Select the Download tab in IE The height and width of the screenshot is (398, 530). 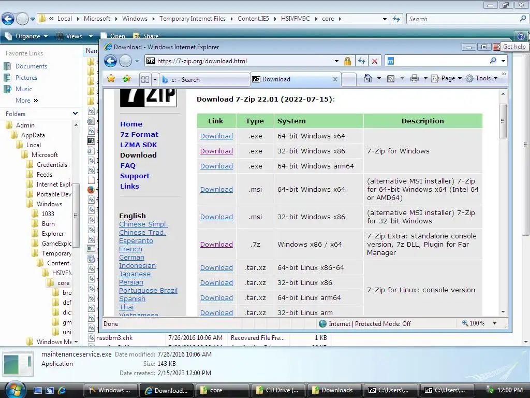(x=295, y=79)
